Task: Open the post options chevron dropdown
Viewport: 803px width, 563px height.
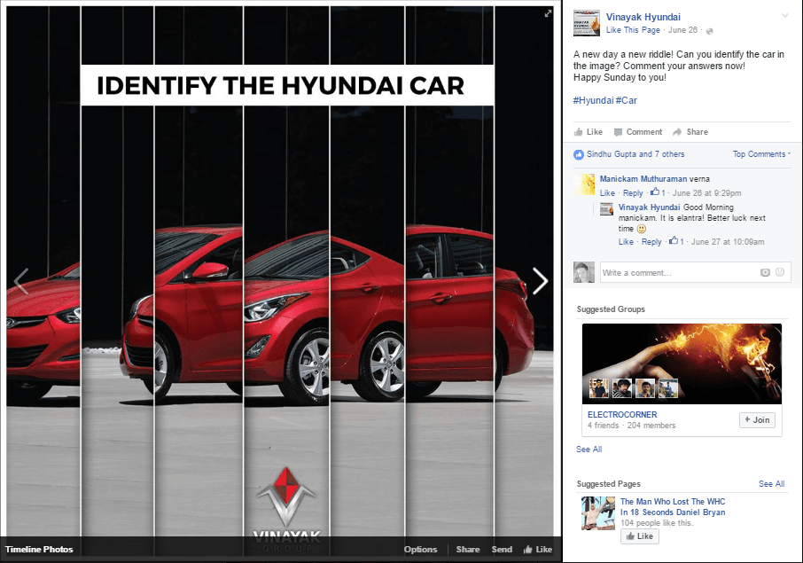Action: (x=784, y=16)
